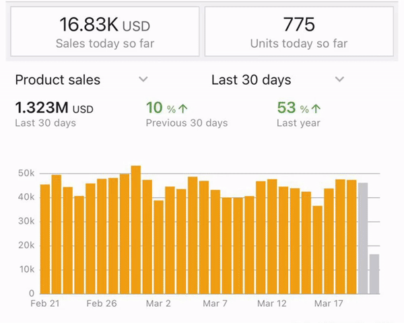Click the Mar 17 date axis label

329,303
